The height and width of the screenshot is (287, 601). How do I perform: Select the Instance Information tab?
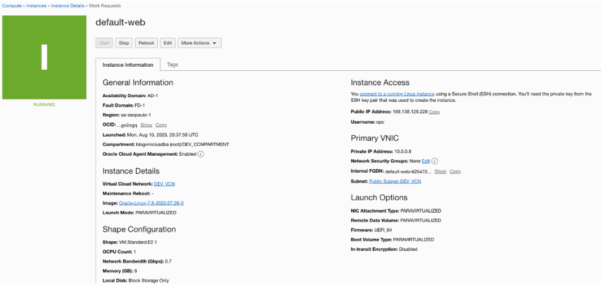click(127, 64)
